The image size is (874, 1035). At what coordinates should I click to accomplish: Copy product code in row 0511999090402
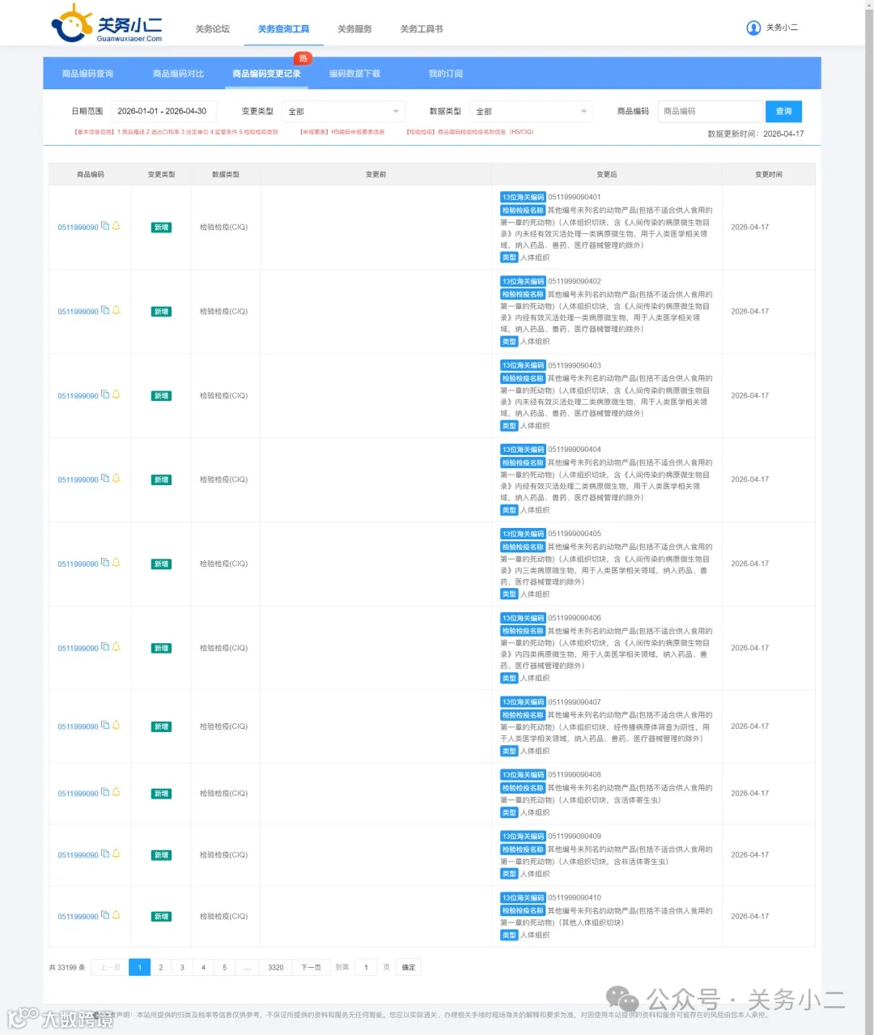[x=105, y=310]
